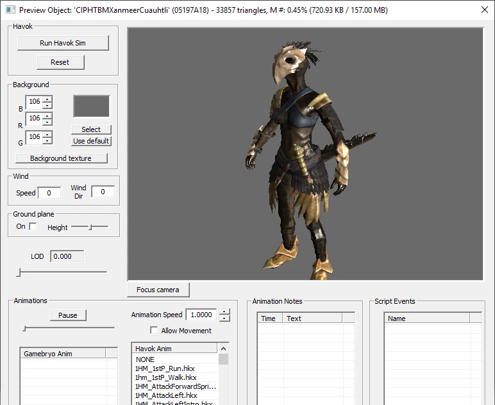Click the Havok Anim scrollbar thumb

223,360
